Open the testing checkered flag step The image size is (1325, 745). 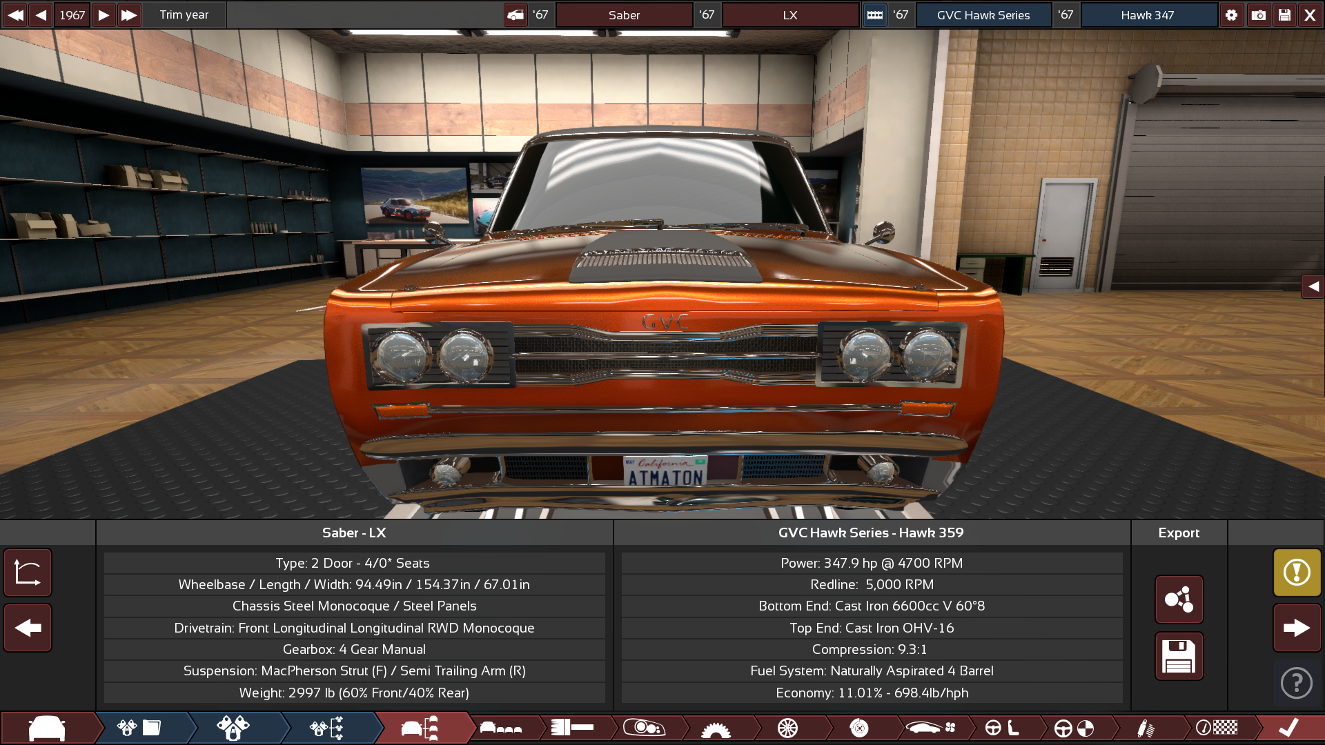[x=1218, y=728]
